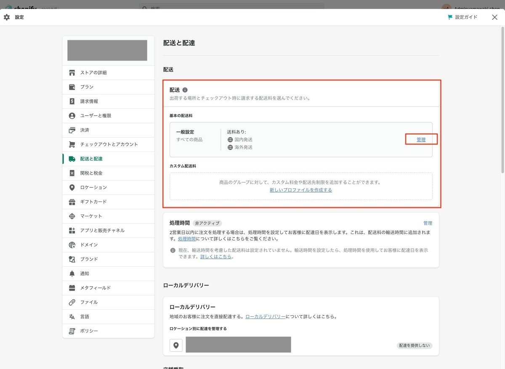Click the globe icon next to 国内発送
This screenshot has height=369, width=505.
click(230, 140)
